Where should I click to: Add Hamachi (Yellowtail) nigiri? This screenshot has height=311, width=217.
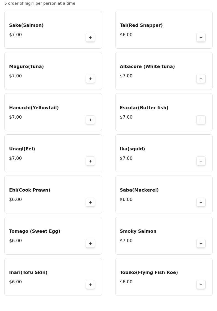[90, 120]
